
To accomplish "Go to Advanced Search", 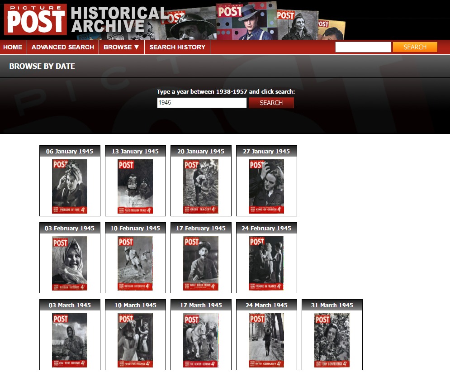I will 63,47.
